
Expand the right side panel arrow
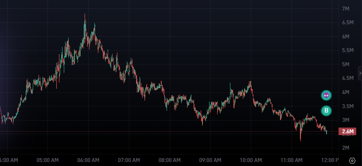[360, 73]
